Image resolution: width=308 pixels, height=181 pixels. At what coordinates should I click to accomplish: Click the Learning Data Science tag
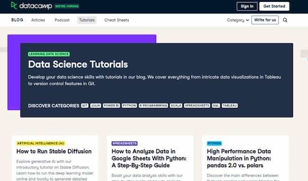click(x=49, y=54)
